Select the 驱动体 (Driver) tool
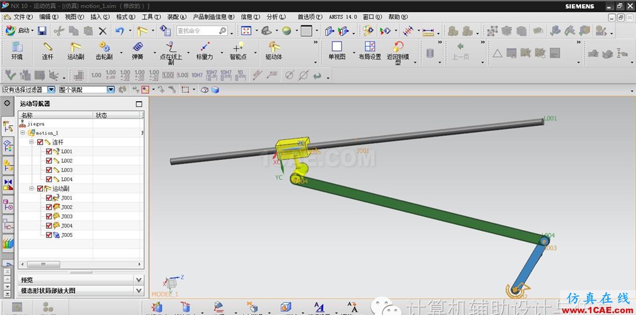This screenshot has width=636, height=315. click(274, 51)
